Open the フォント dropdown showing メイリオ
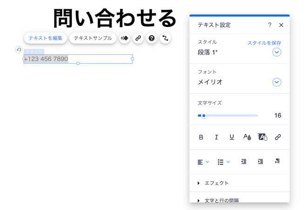 [x=276, y=82]
